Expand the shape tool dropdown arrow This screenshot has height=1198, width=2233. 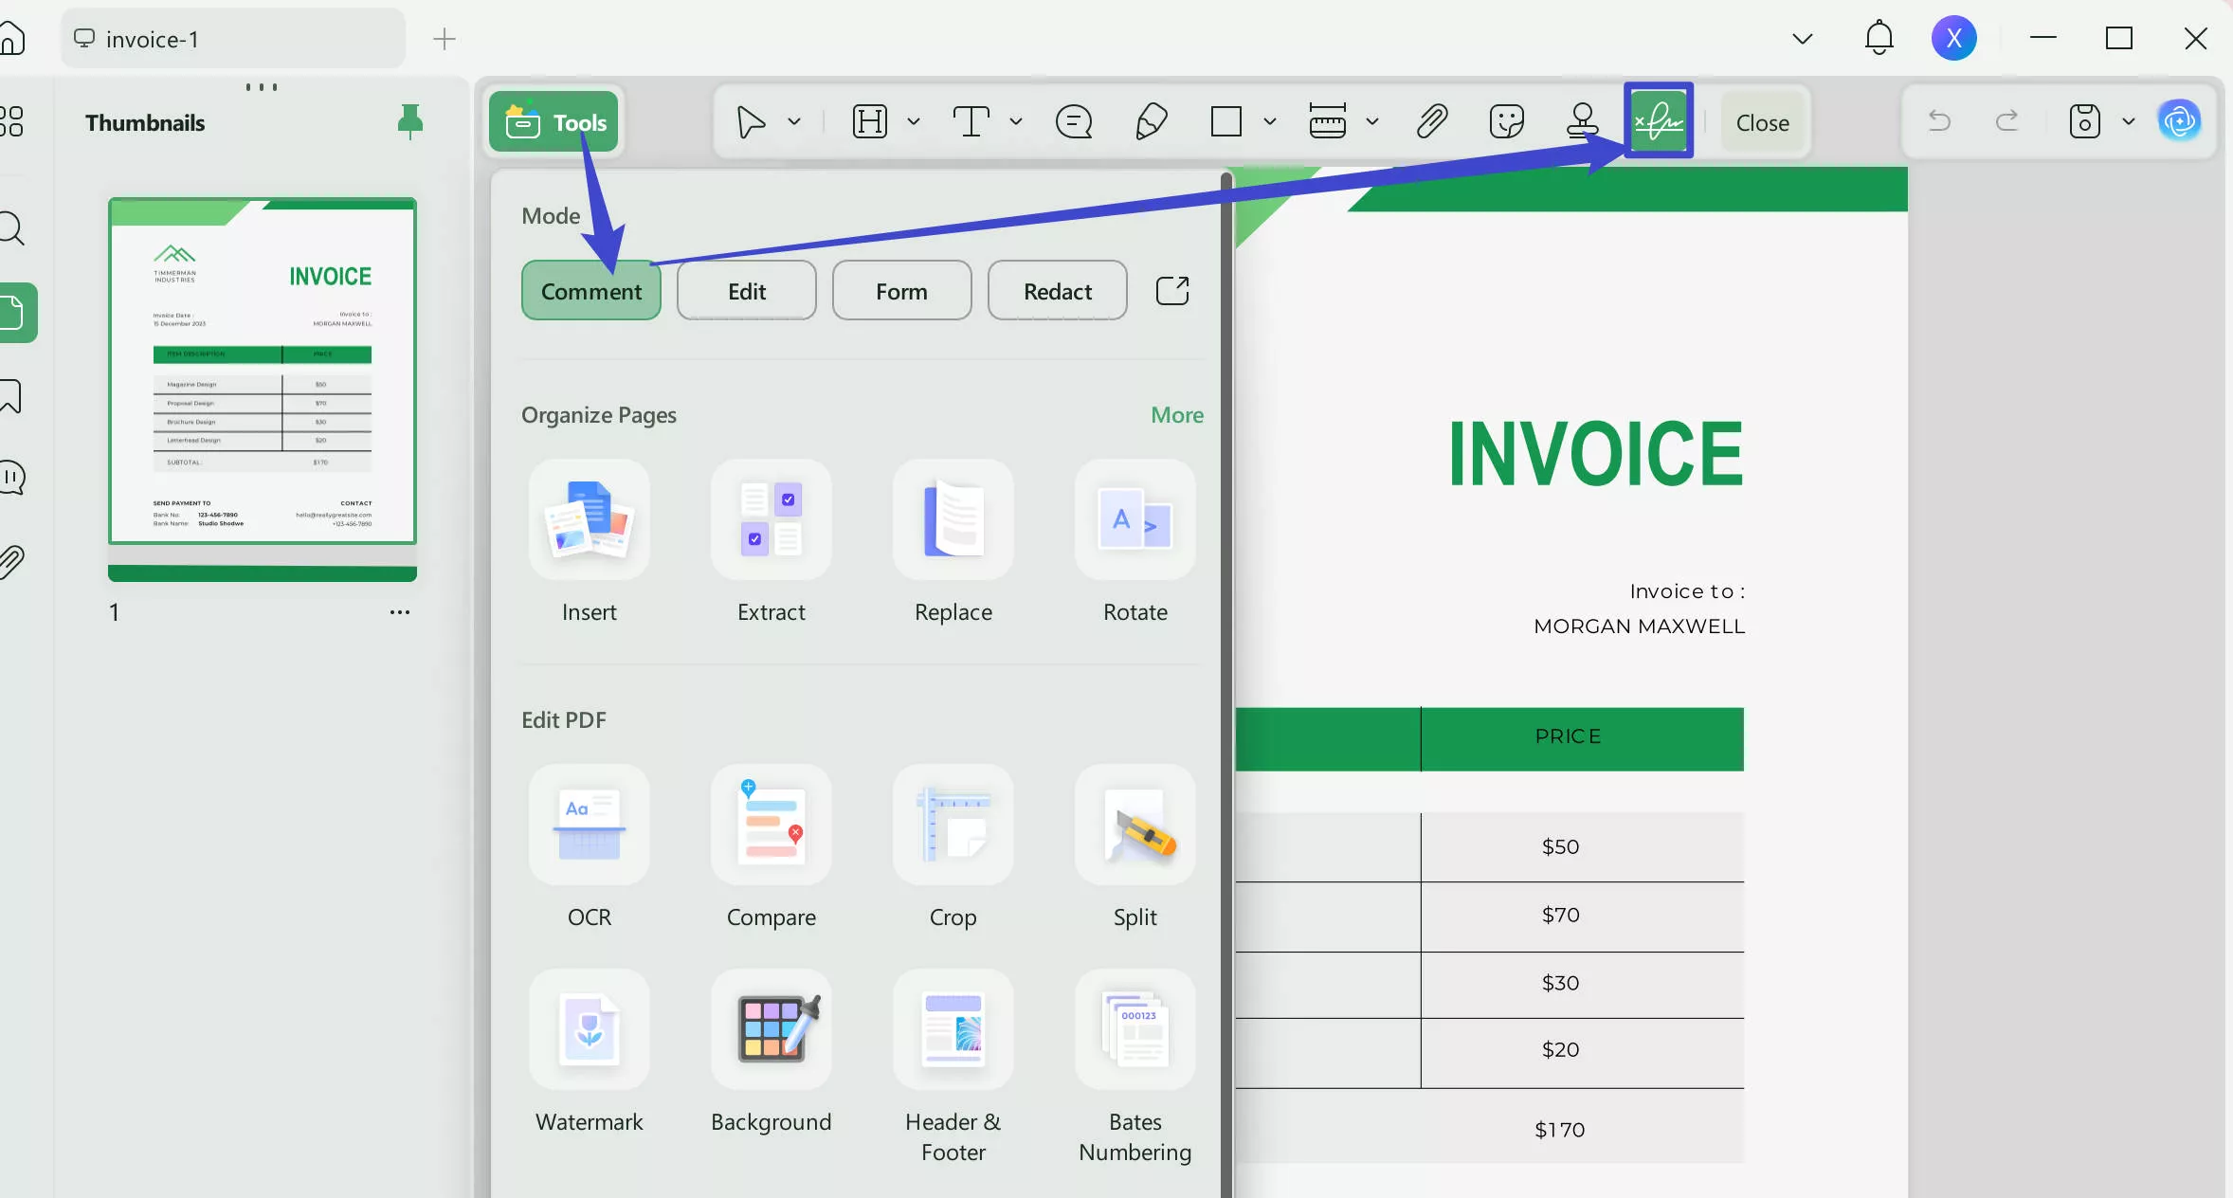(x=1267, y=121)
